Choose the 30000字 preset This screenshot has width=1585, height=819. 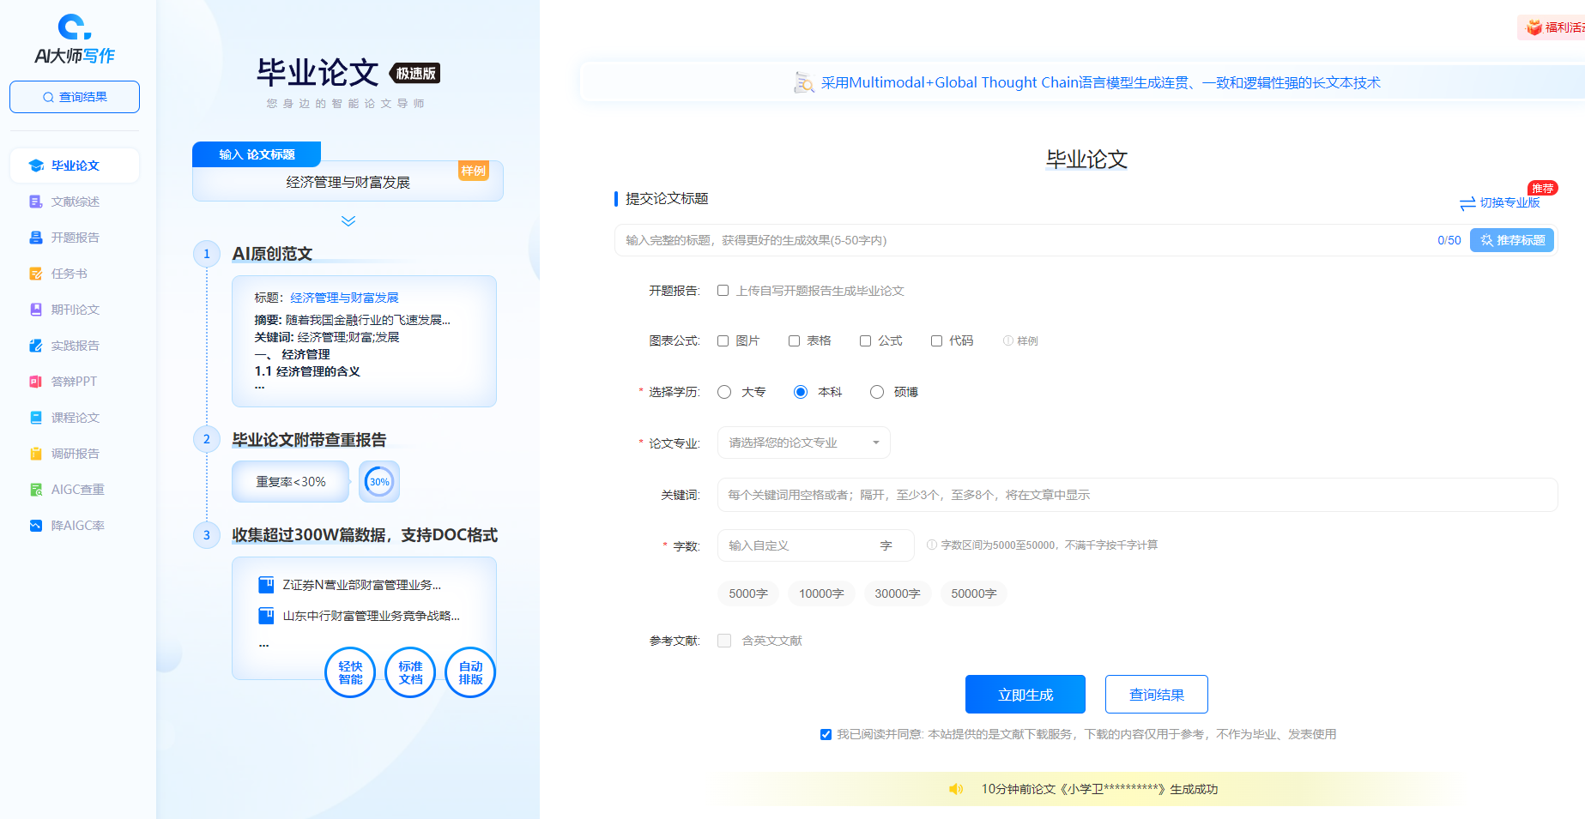[x=898, y=593]
